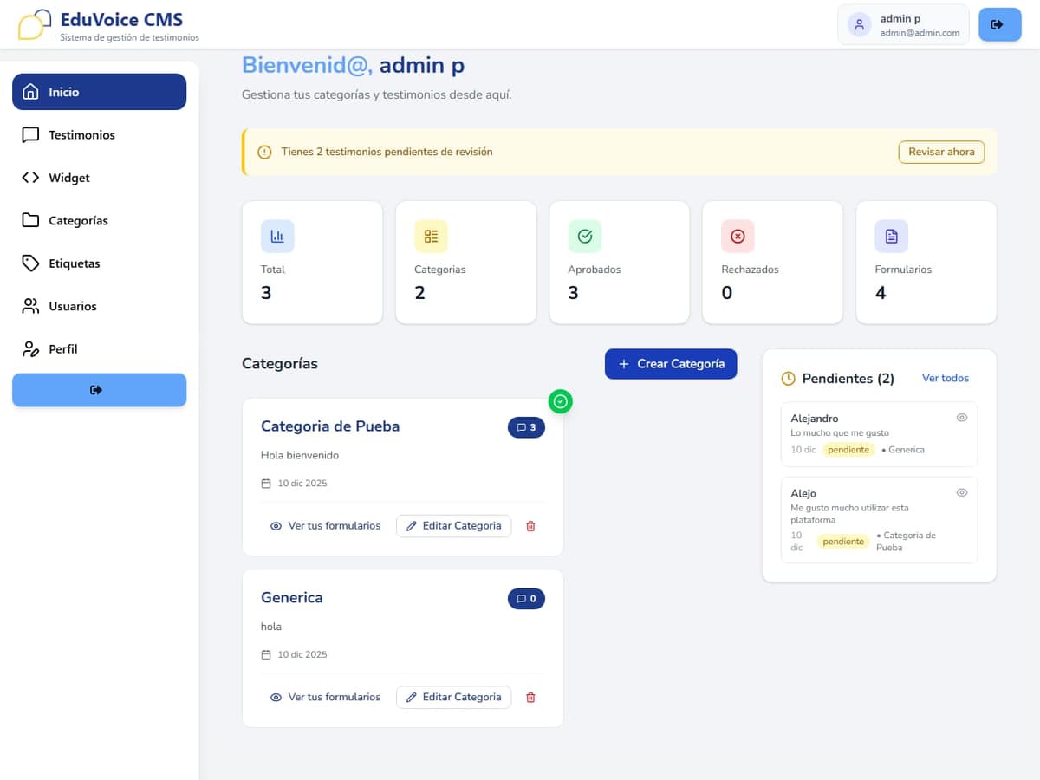Select the Usuarios people icon
This screenshot has width=1040, height=780.
30,306
